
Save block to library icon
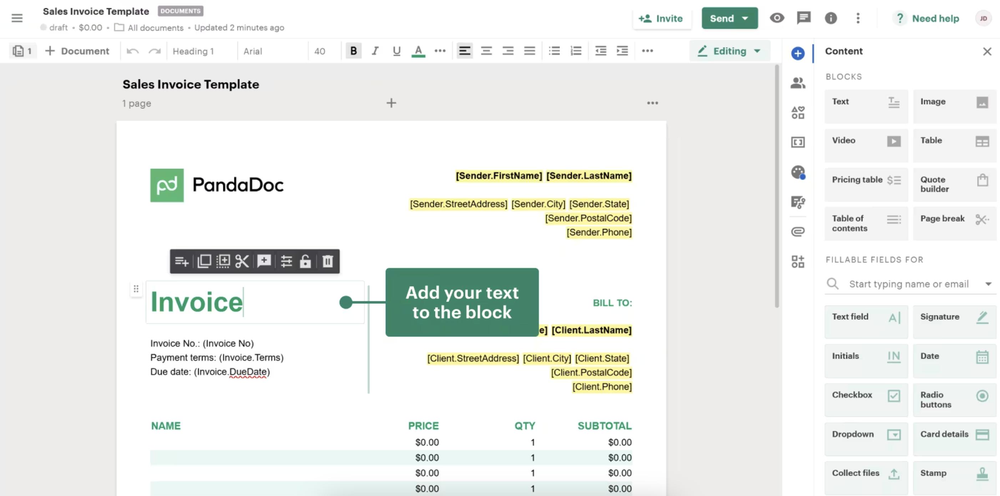(x=223, y=261)
